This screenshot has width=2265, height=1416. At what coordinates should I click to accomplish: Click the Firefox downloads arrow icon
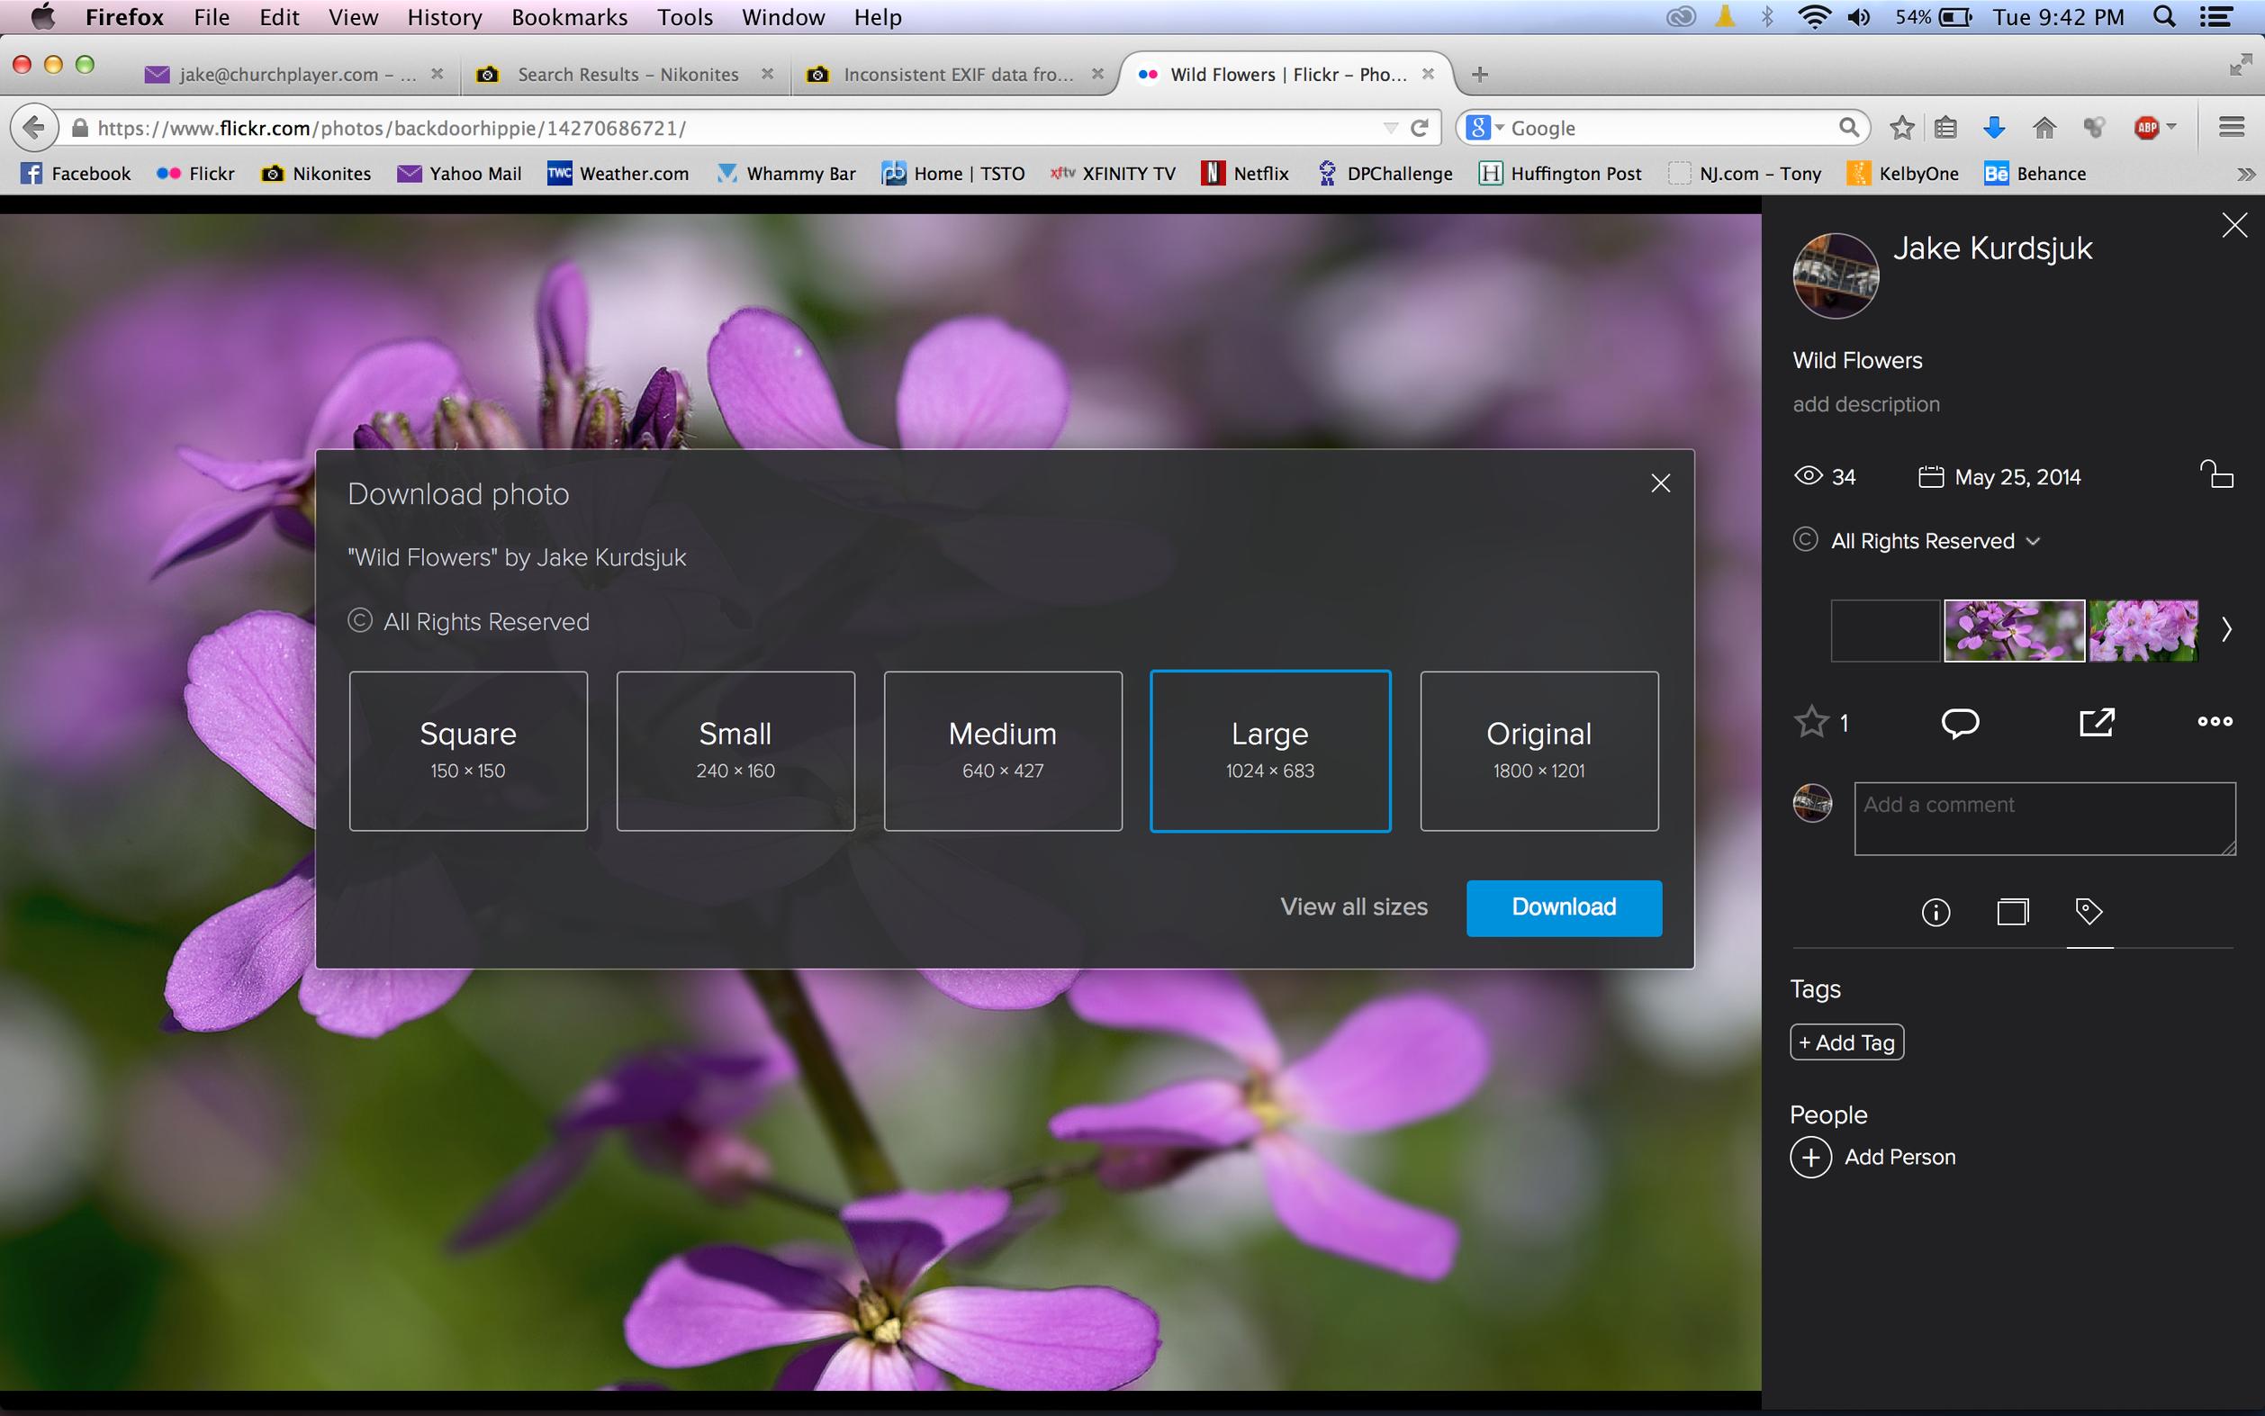pos(1994,127)
